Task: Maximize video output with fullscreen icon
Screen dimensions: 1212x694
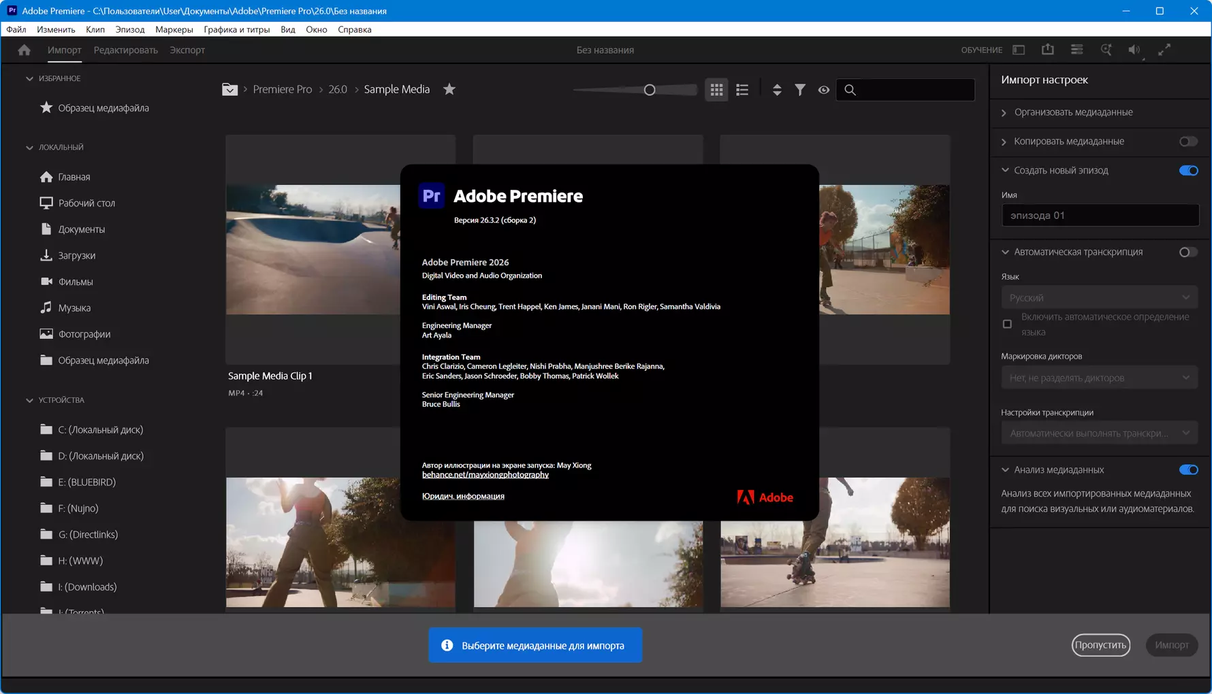Action: click(x=1165, y=50)
